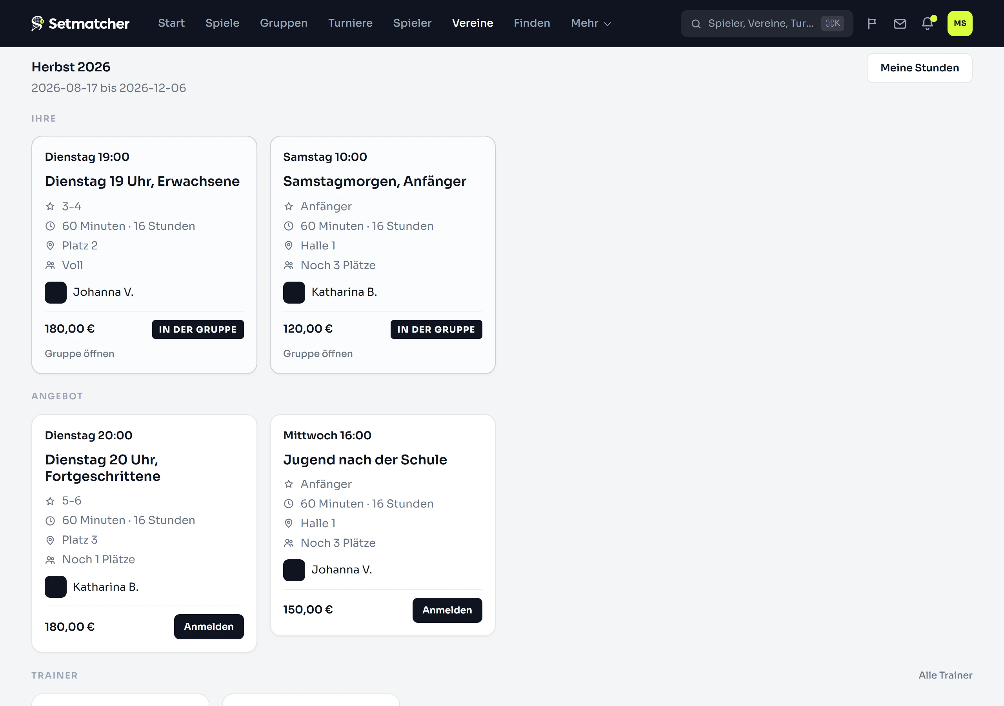
Task: Focus the Spieler, Vereine search field
Action: [x=767, y=24]
